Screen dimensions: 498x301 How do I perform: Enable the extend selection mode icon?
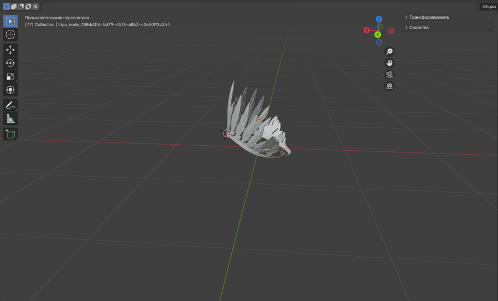pos(14,7)
